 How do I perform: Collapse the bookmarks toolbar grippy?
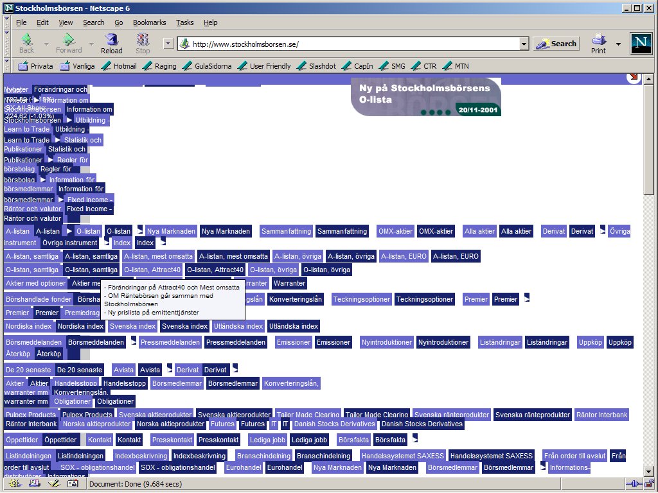coord(6,65)
